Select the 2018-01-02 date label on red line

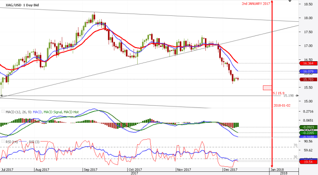point(282,106)
